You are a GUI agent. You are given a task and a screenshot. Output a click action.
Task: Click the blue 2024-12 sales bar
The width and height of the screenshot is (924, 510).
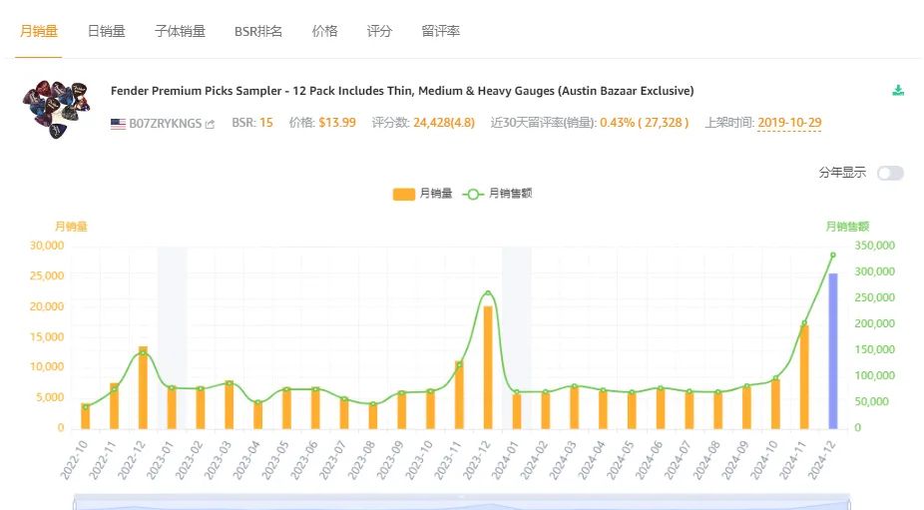833,350
